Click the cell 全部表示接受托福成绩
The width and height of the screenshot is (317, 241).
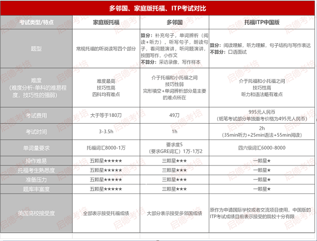tap(106, 213)
